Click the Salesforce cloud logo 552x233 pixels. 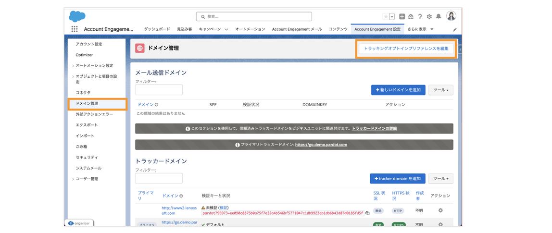pyautogui.click(x=77, y=16)
